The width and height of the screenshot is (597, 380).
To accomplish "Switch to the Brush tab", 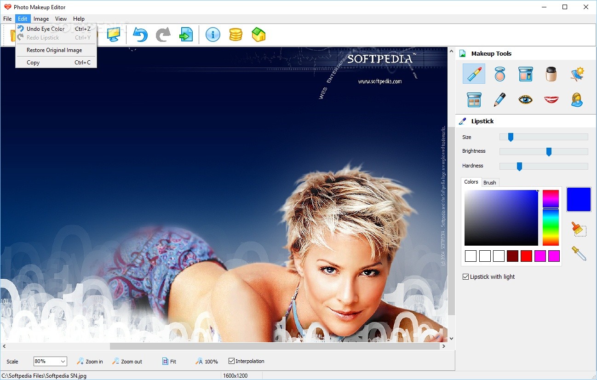I will click(x=490, y=183).
